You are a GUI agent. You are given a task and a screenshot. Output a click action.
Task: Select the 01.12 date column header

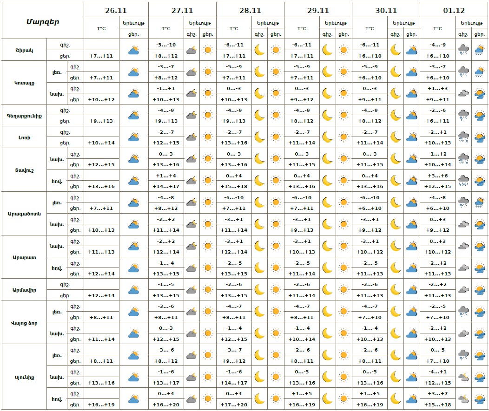(454, 11)
